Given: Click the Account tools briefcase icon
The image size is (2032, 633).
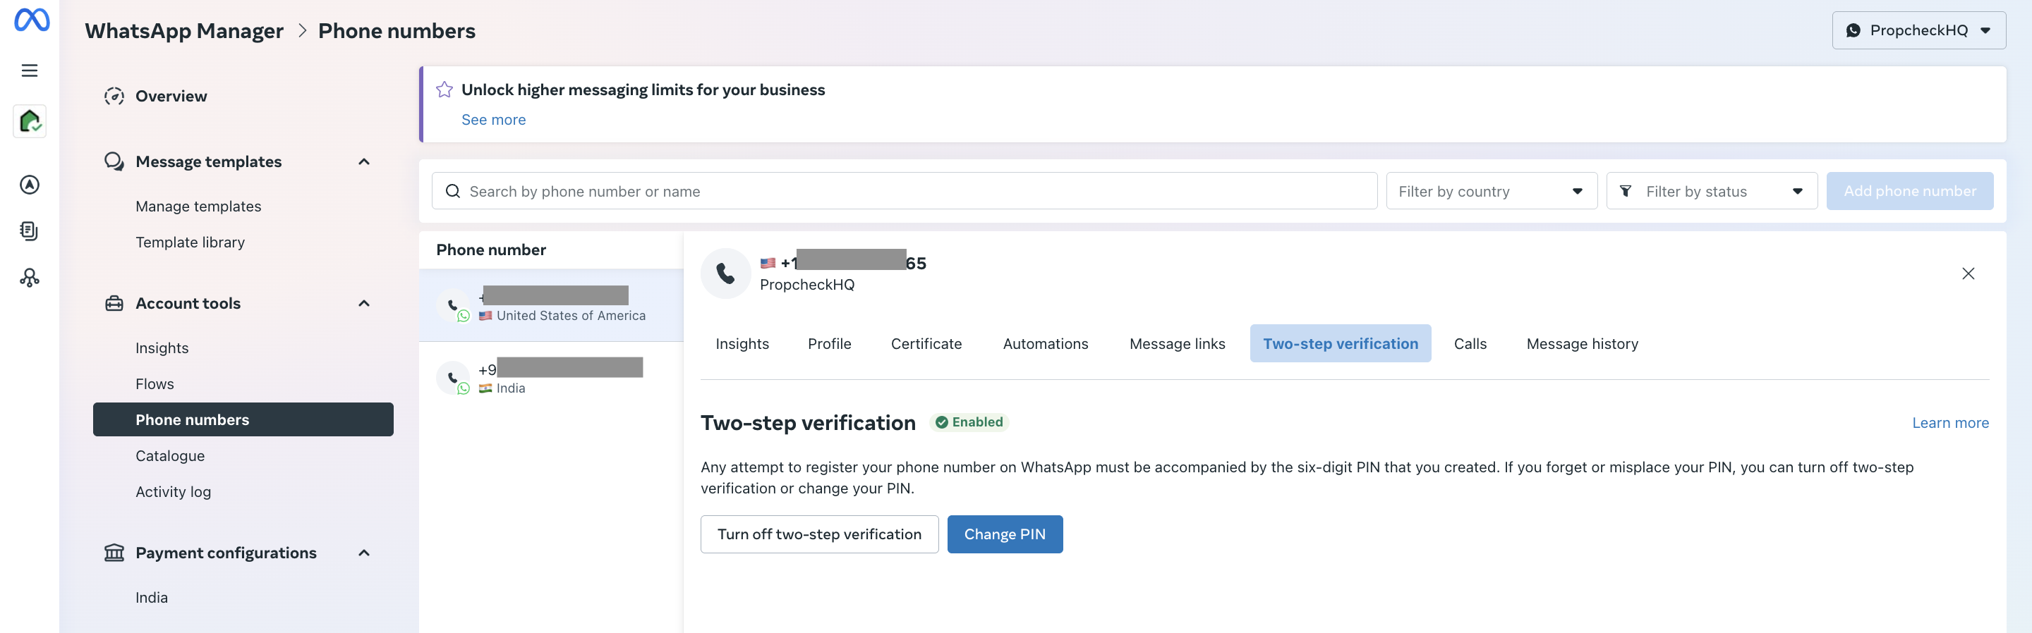Looking at the screenshot, I should click(x=114, y=304).
